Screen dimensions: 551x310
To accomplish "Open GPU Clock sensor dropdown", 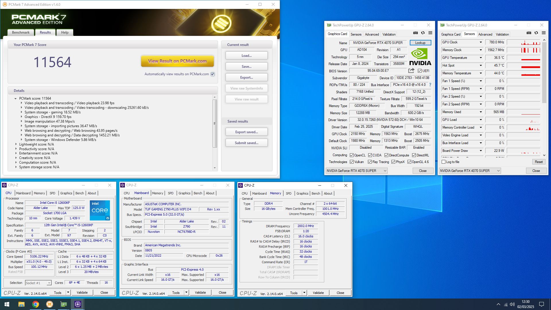I will coord(481,42).
